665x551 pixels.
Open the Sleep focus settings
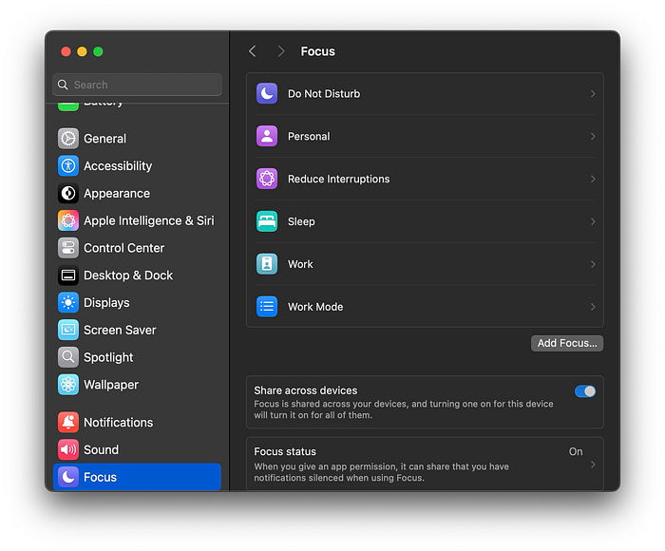425,221
